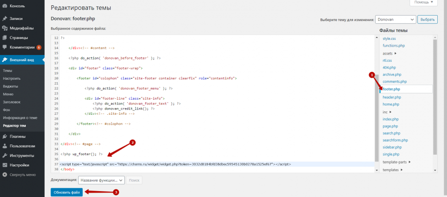Image resolution: width=447 pixels, height=197 pixels.
Task: Click the Консоль dashboard icon
Action: 4,6
